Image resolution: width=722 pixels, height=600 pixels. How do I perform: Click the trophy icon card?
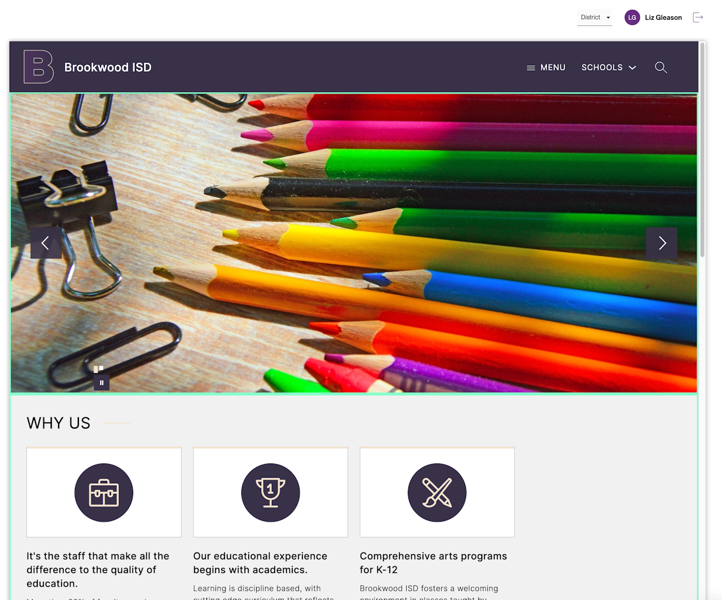271,492
